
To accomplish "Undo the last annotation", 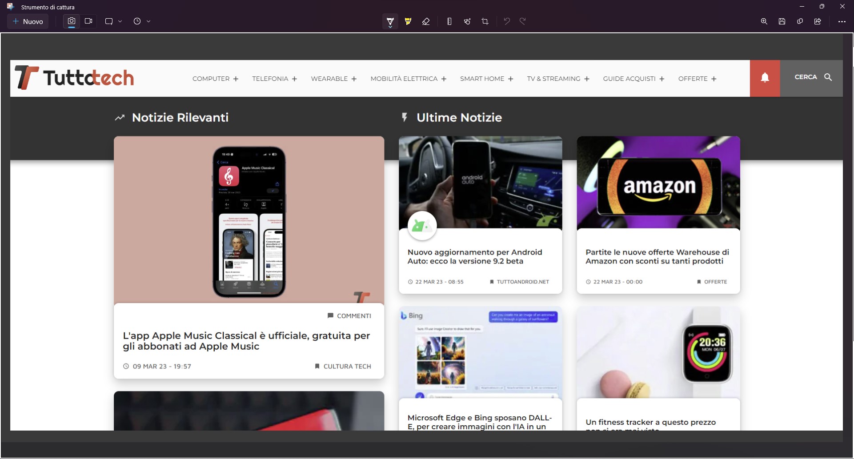I will pyautogui.click(x=506, y=21).
